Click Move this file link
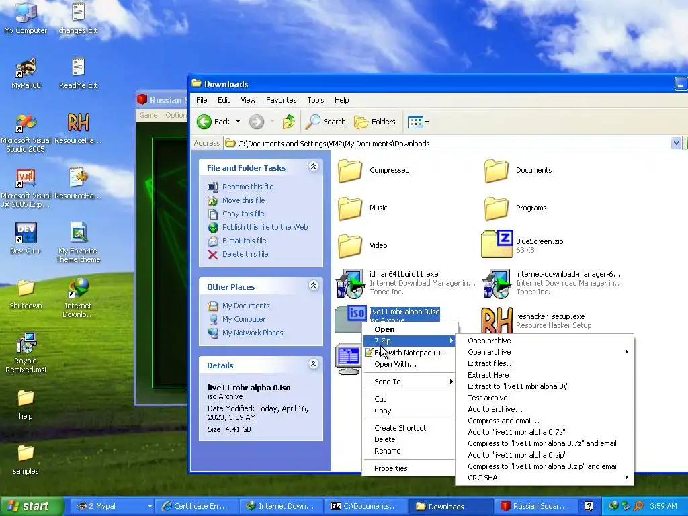 pos(243,200)
